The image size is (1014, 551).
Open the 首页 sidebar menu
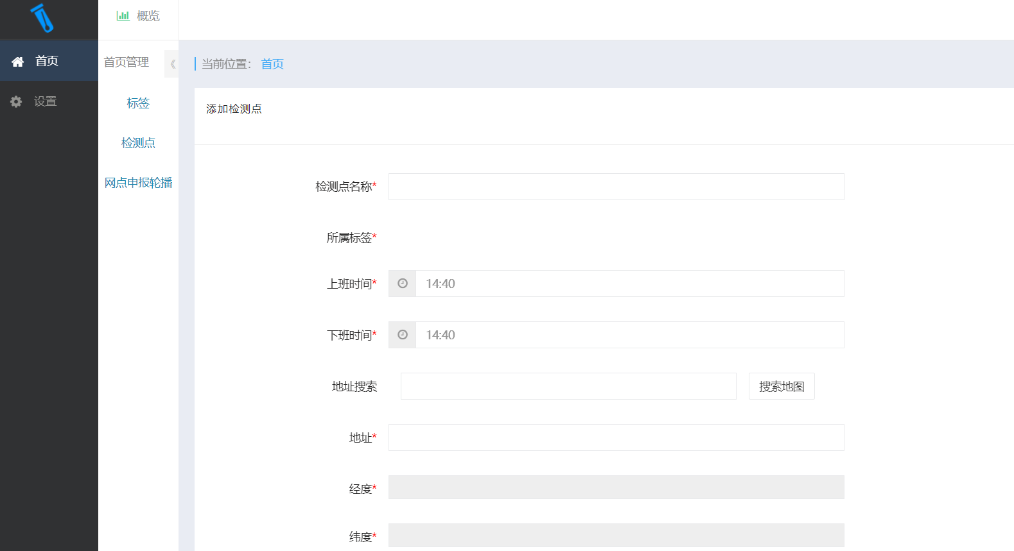click(47, 61)
